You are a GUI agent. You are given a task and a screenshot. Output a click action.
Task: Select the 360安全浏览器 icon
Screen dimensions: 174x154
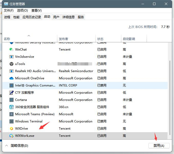click(12, 107)
